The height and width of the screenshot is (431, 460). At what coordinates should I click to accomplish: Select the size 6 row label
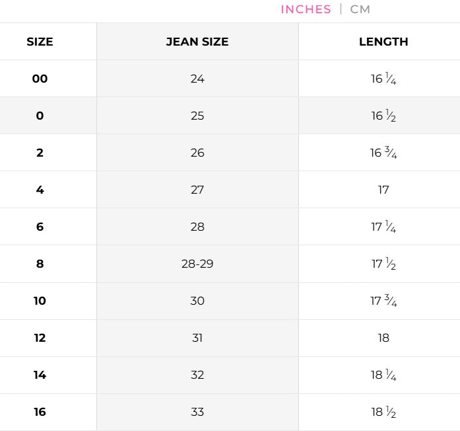pyautogui.click(x=40, y=227)
